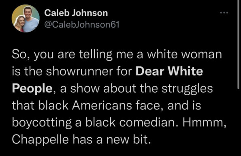Click the blonde woman in the avatar photo
The height and width of the screenshot is (156, 241).
click(20, 24)
